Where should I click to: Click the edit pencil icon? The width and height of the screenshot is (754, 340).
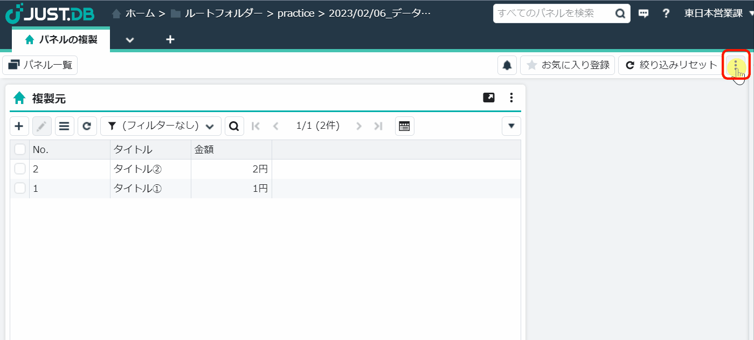coord(41,126)
